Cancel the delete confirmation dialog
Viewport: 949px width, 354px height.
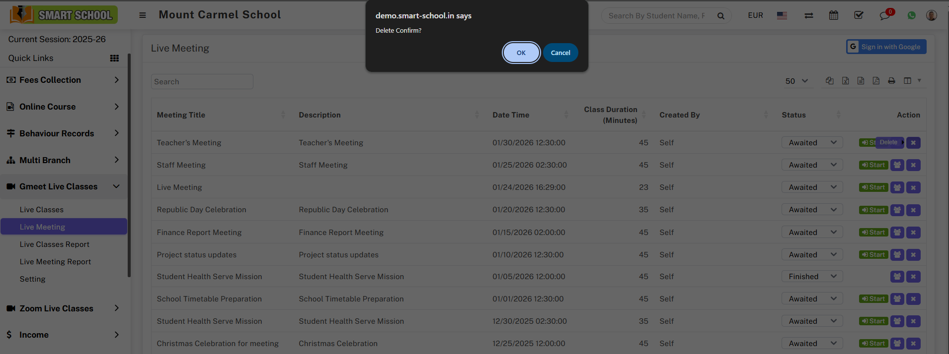[x=560, y=53]
